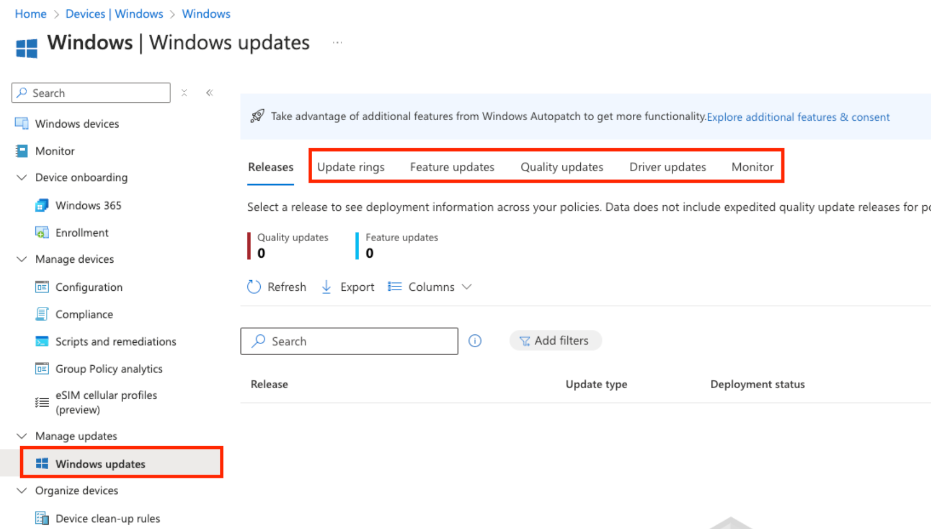This screenshot has width=931, height=529.
Task: Open Scripts and remediations icon
Action: (x=42, y=342)
